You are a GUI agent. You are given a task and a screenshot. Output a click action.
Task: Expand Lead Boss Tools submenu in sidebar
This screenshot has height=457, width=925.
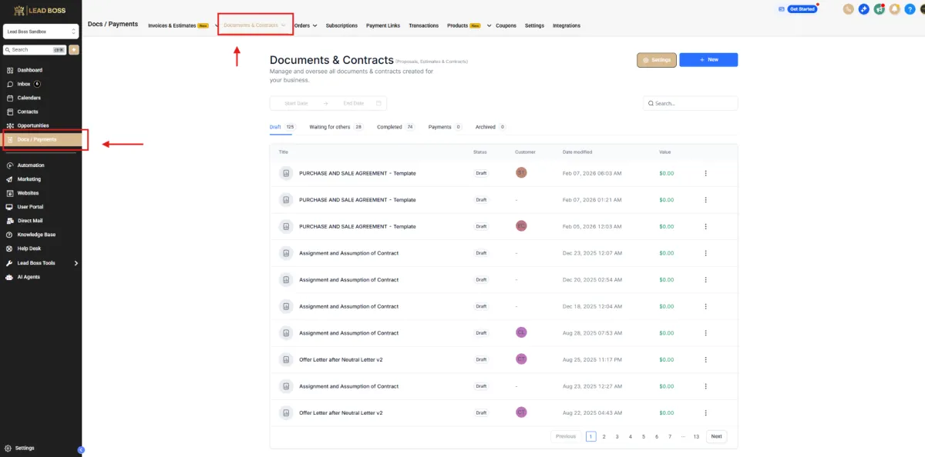click(x=76, y=263)
